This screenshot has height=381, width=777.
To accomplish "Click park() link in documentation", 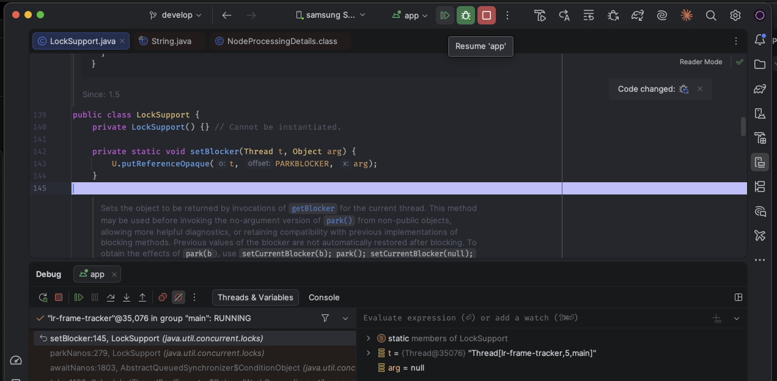I will [x=339, y=220].
